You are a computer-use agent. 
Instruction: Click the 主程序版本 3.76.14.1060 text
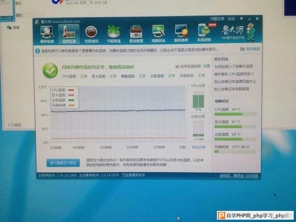coord(57,175)
